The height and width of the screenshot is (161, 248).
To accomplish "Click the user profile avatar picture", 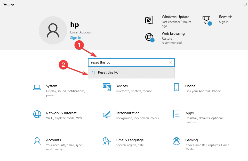I will 53,30.
